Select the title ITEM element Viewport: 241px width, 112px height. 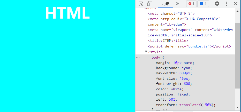point(168,41)
